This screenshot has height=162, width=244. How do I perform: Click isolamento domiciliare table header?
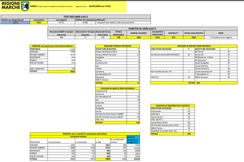click(x=85, y=134)
